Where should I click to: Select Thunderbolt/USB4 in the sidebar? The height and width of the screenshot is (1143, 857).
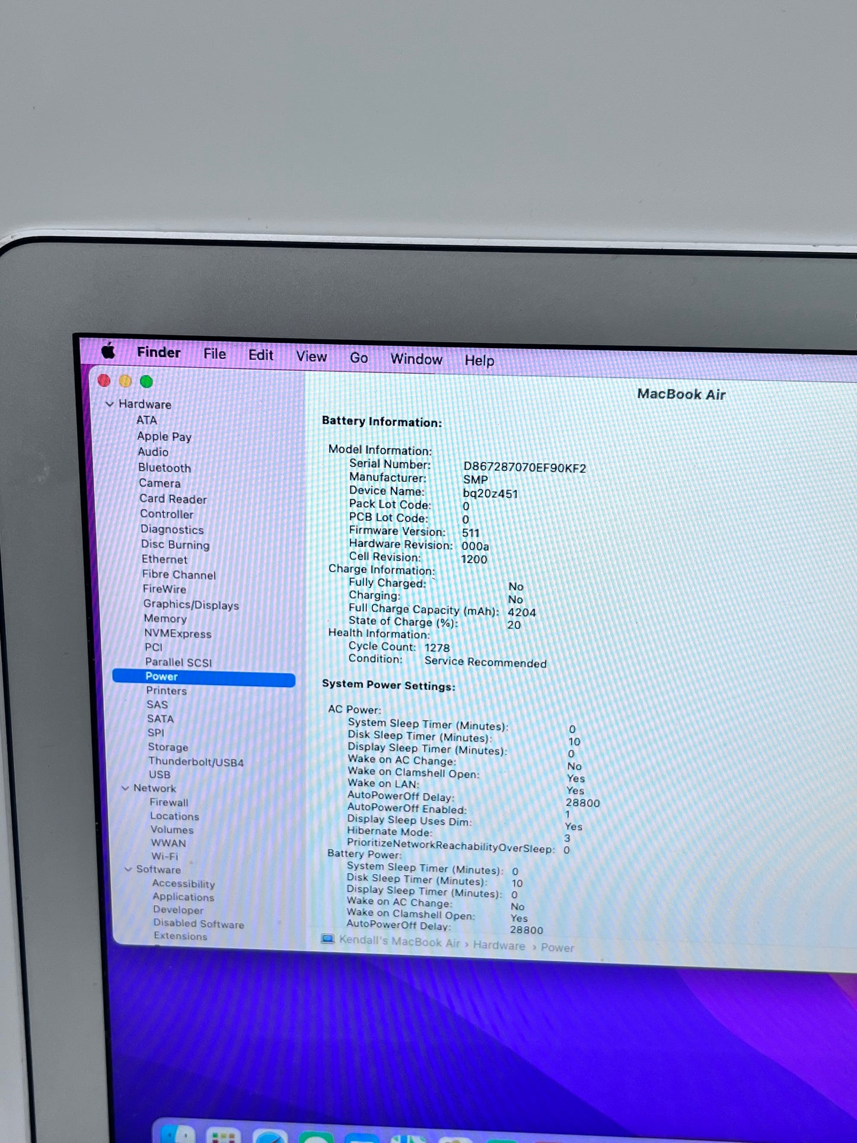[x=196, y=762]
